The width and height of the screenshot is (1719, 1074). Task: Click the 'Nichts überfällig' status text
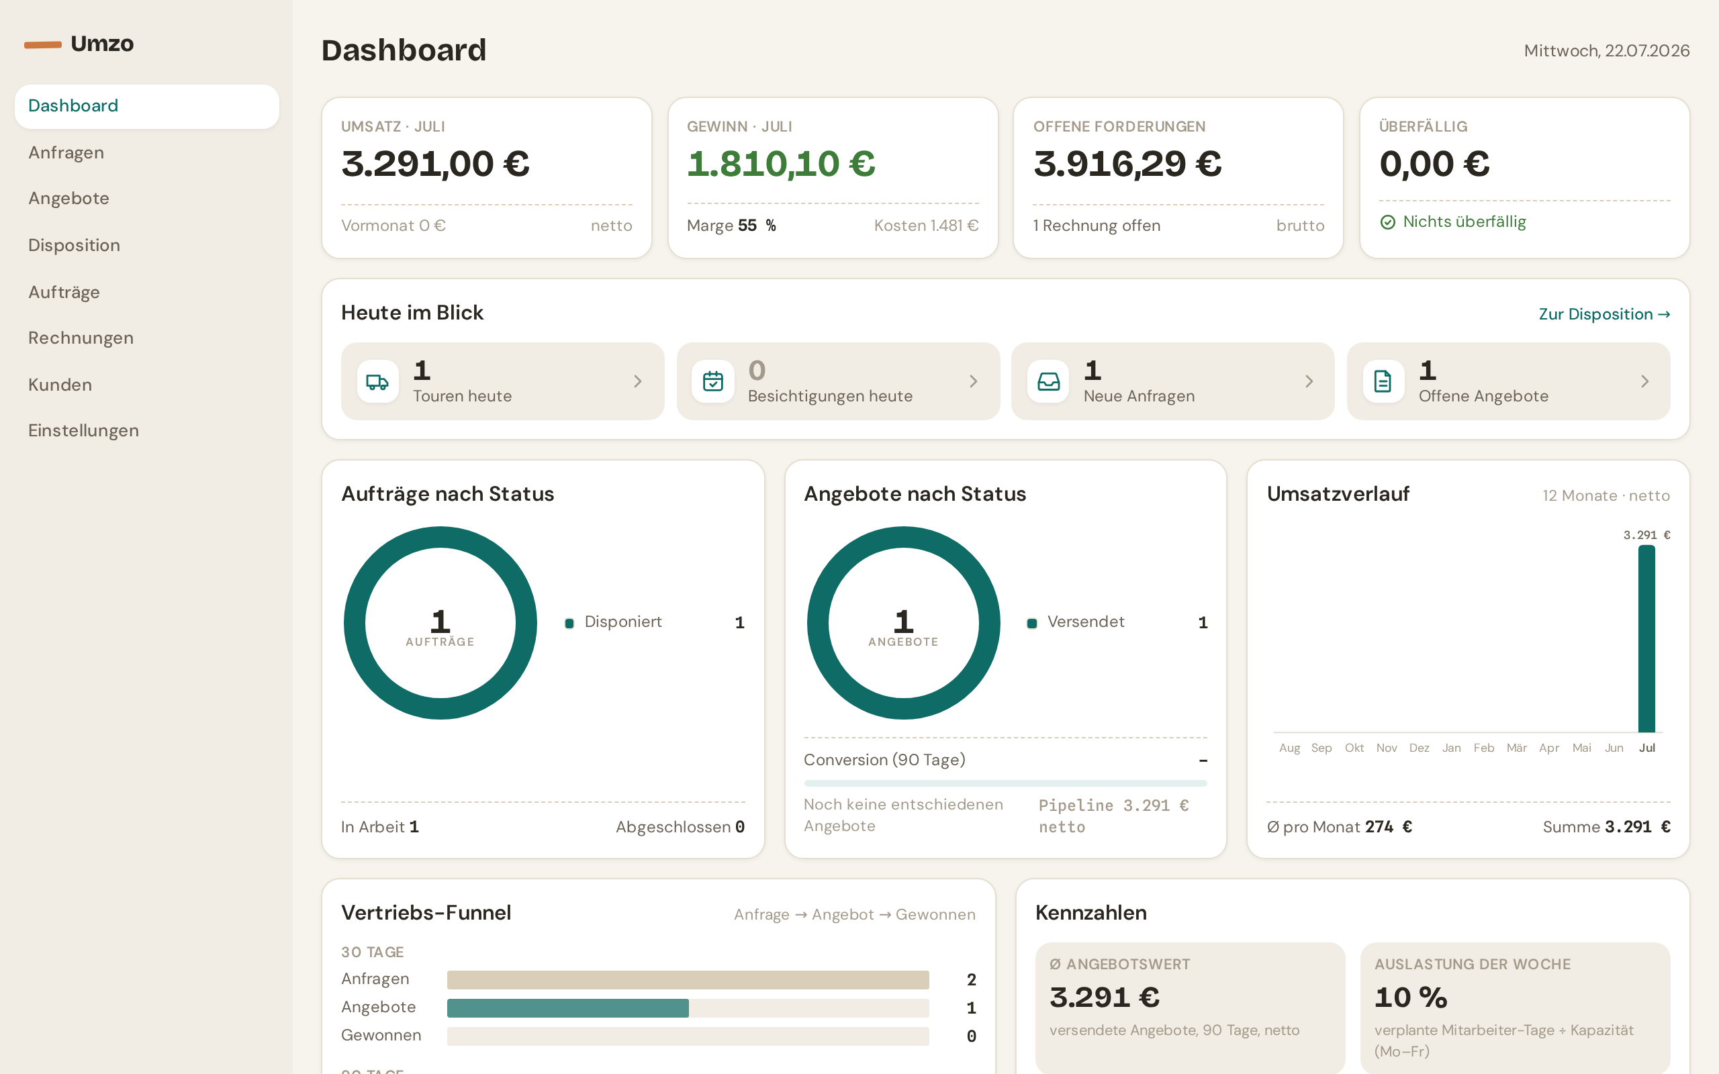pyautogui.click(x=1464, y=222)
